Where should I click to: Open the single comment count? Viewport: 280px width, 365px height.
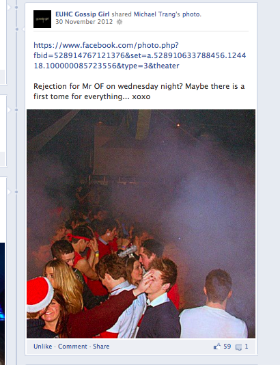pos(247,347)
